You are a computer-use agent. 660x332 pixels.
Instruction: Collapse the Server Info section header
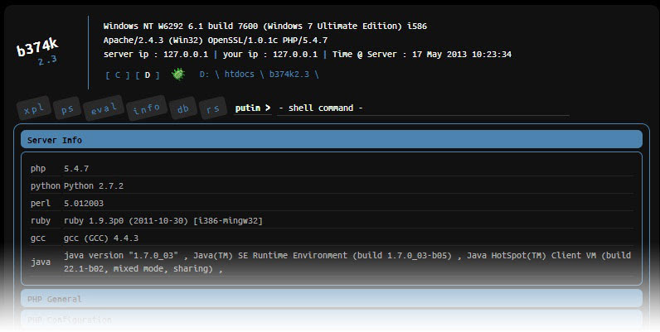click(x=332, y=140)
